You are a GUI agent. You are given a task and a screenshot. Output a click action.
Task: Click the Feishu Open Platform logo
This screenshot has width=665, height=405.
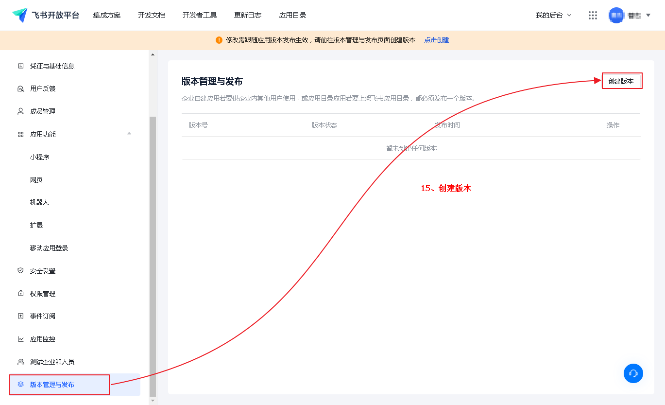coord(20,15)
